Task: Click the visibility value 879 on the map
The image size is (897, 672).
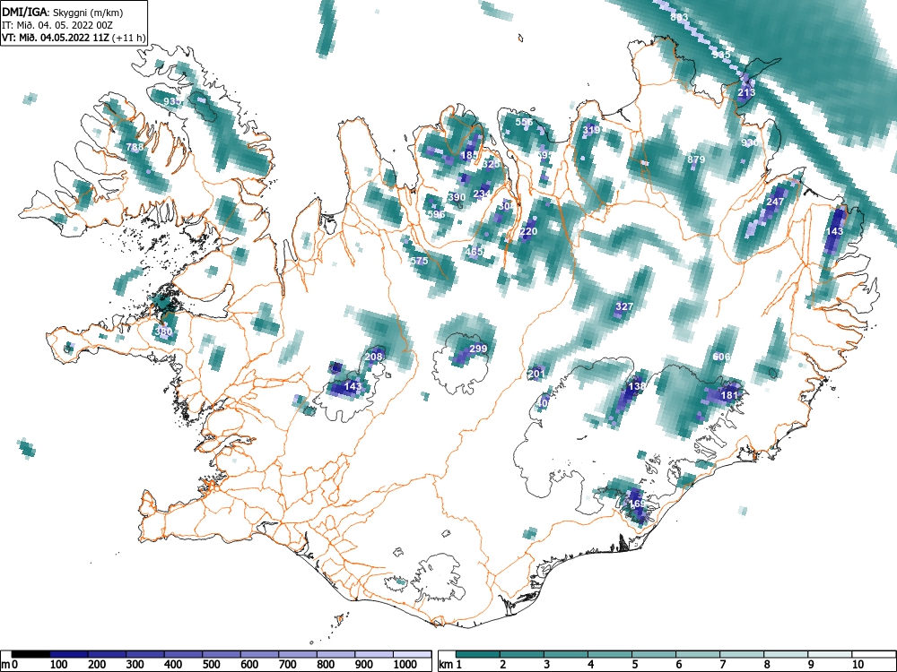Action: point(696,159)
